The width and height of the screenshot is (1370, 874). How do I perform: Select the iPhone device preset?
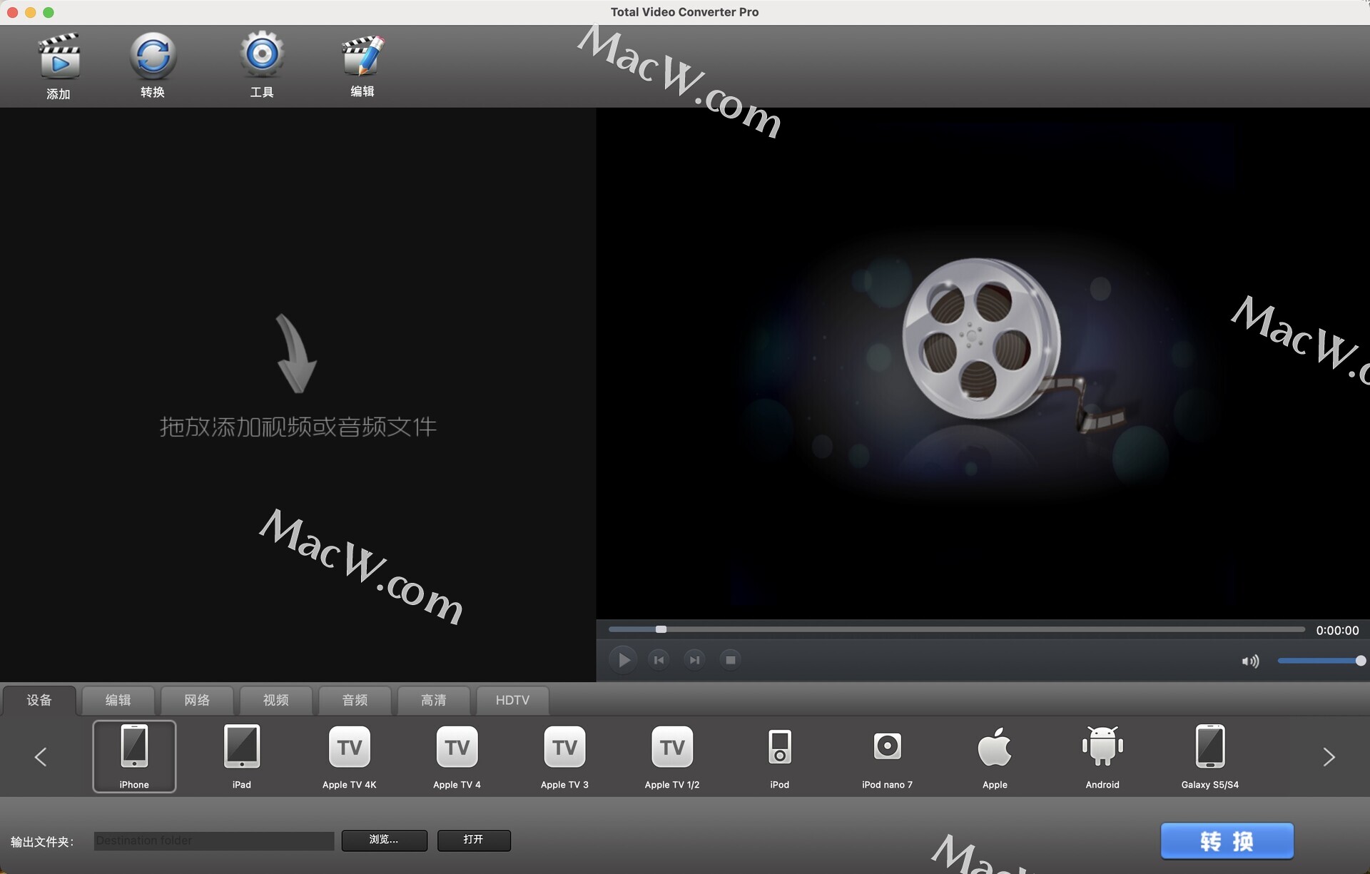pyautogui.click(x=134, y=756)
